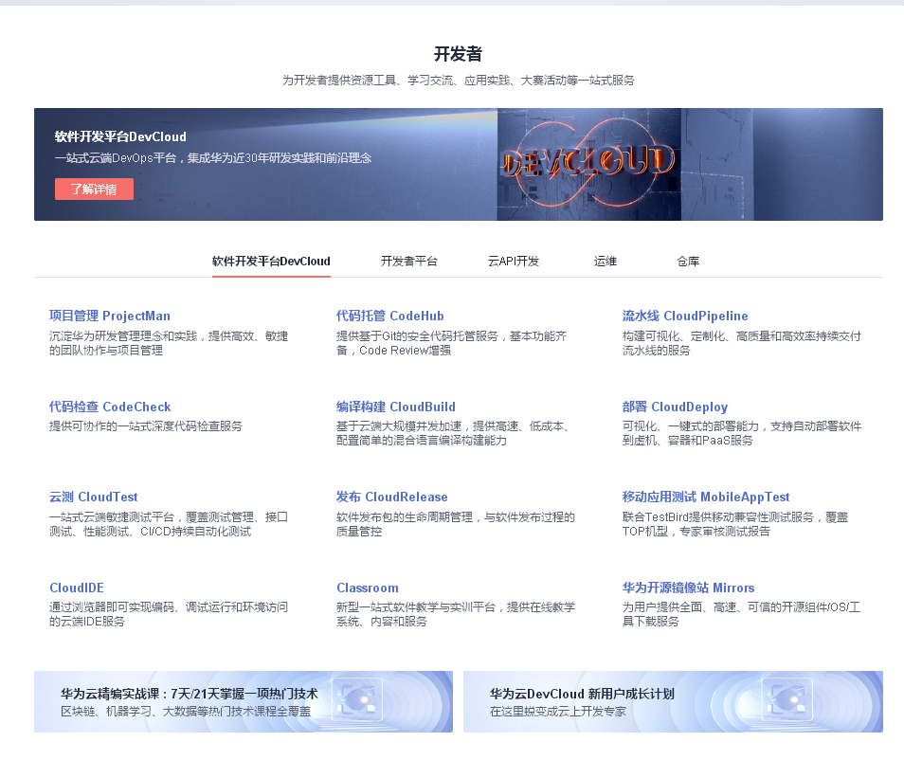This screenshot has height=760, width=904.
Task: Open 移动应用测试 MobileAppTest link
Action: (x=706, y=498)
